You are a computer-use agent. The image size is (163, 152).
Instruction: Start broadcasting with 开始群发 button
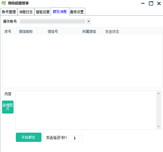(x=29, y=137)
